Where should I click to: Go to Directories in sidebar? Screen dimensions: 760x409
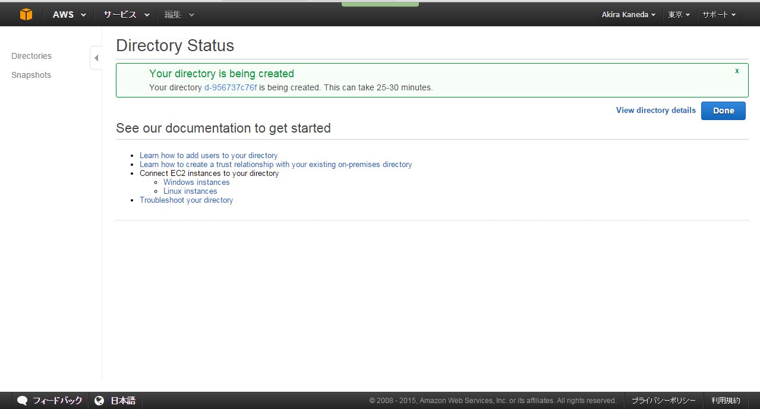pos(31,56)
